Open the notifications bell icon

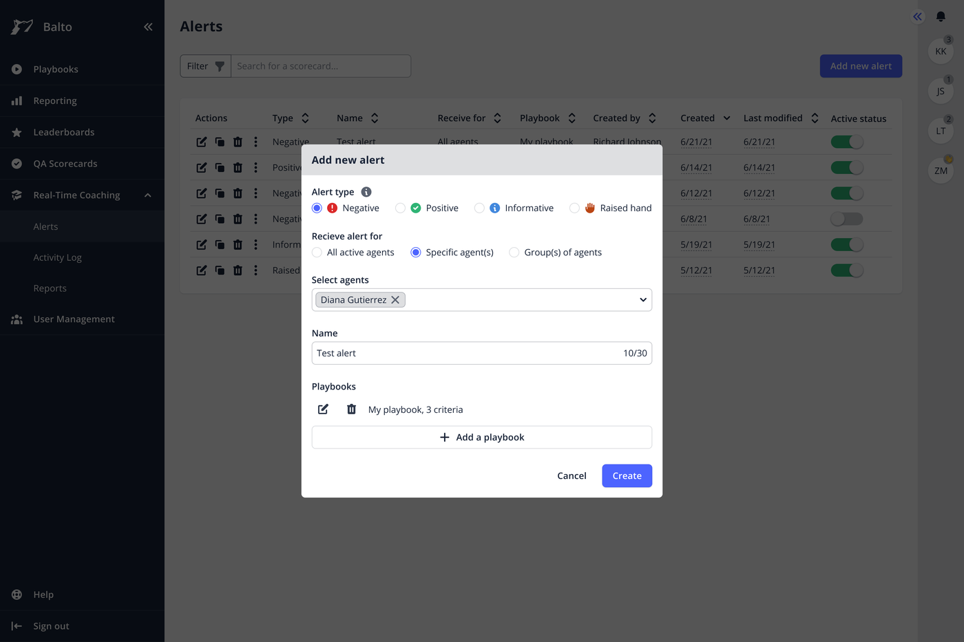(941, 17)
